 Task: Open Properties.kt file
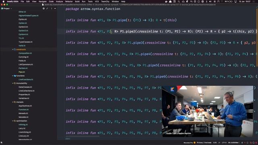(x=24, y=95)
